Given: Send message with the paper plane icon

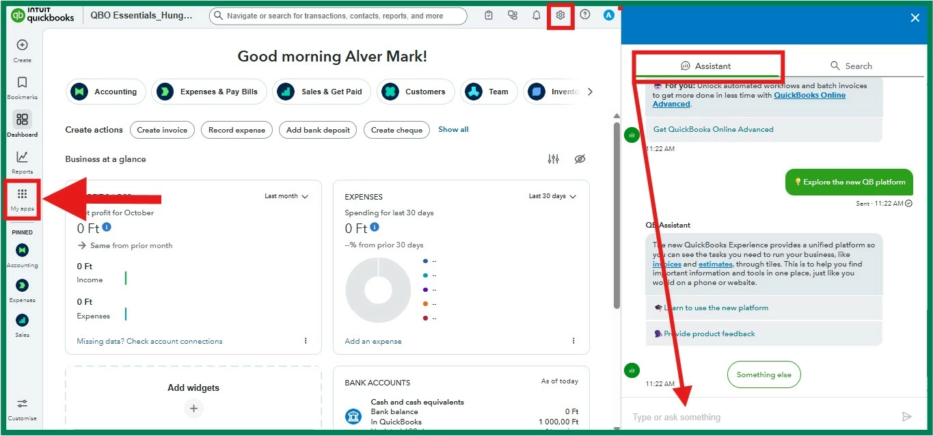Looking at the screenshot, I should [907, 417].
